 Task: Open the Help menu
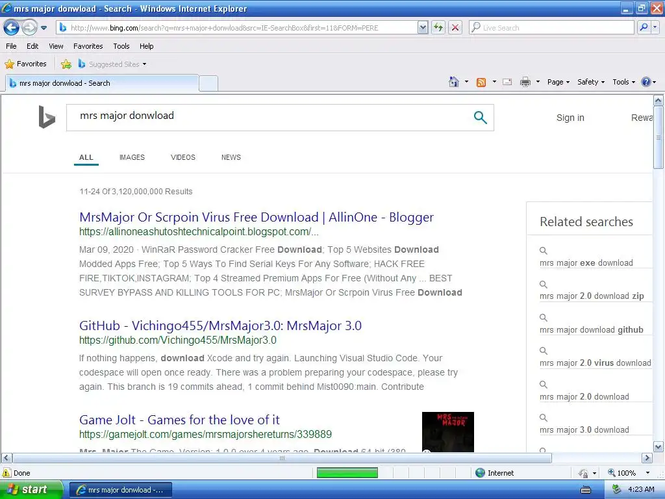(147, 46)
